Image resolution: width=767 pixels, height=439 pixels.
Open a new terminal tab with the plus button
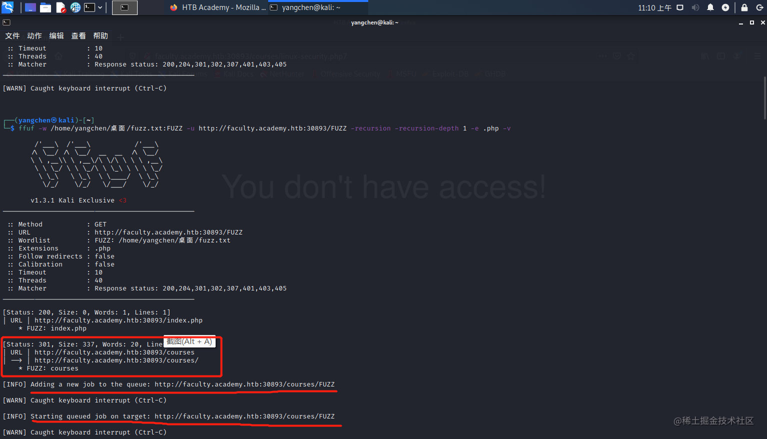120,36
